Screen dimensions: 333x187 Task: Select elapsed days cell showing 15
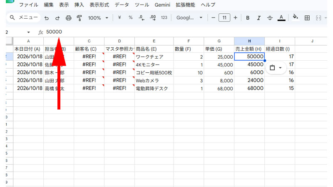tap(280, 88)
